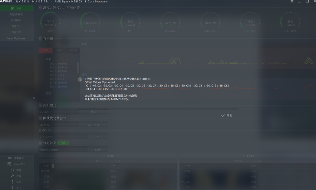Click core row C 05
The height and width of the screenshot is (190, 316).
click(x=108, y=187)
